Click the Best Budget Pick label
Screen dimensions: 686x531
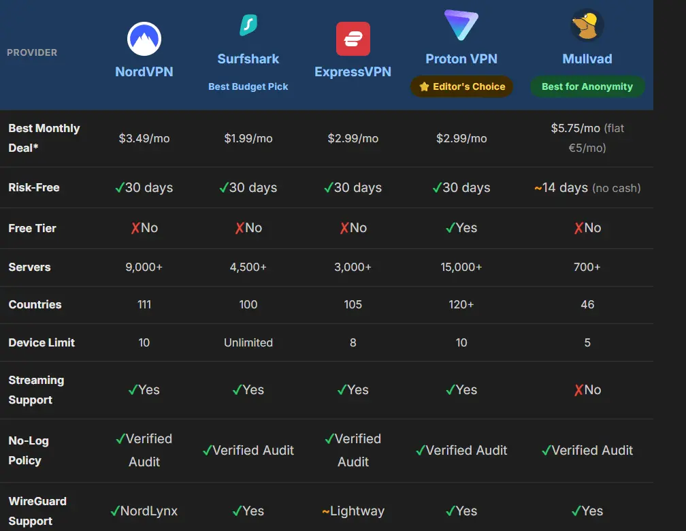point(248,86)
